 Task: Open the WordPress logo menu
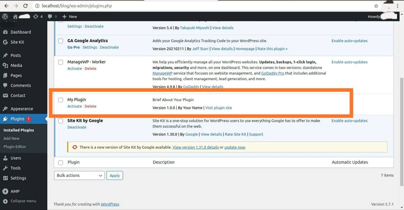[x=5, y=17]
